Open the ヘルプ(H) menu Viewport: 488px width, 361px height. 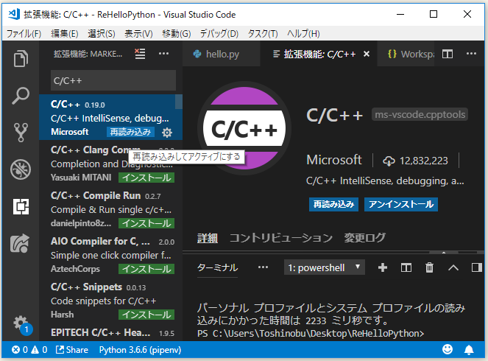(303, 34)
